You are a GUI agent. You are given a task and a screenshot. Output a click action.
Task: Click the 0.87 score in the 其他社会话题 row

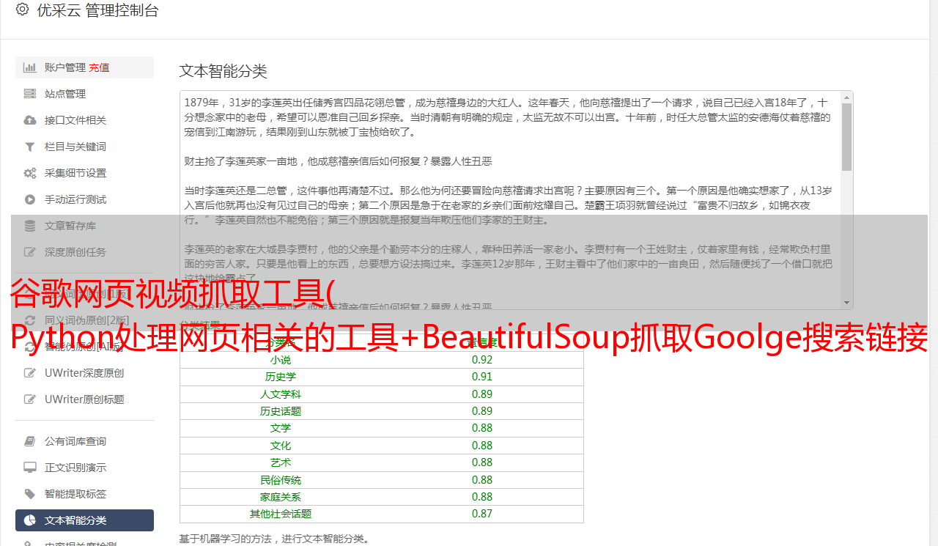point(482,514)
